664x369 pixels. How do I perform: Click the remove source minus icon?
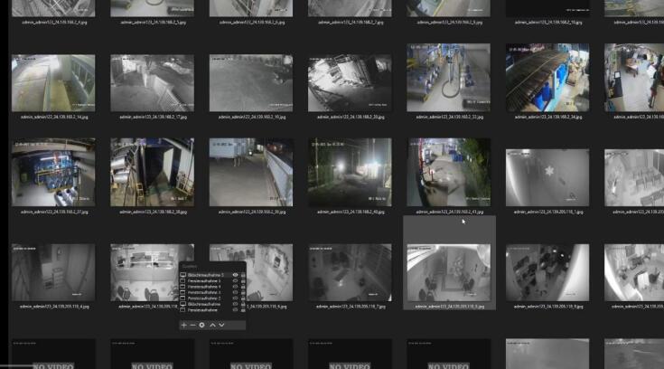pyautogui.click(x=192, y=325)
